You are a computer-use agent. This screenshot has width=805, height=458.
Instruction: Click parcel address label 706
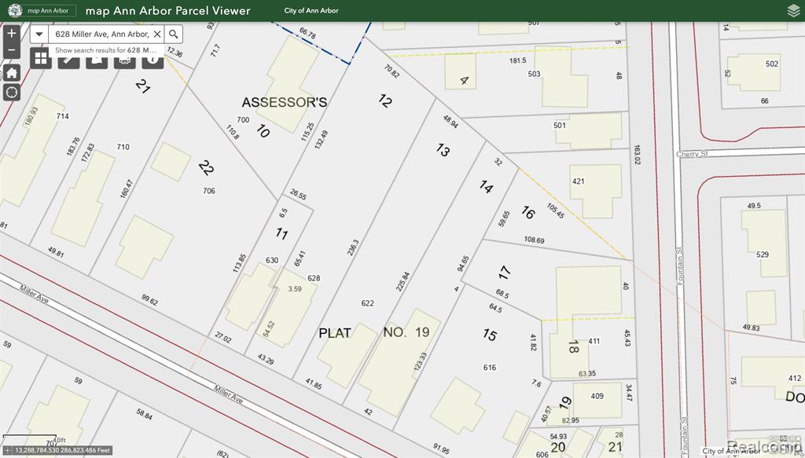(209, 191)
